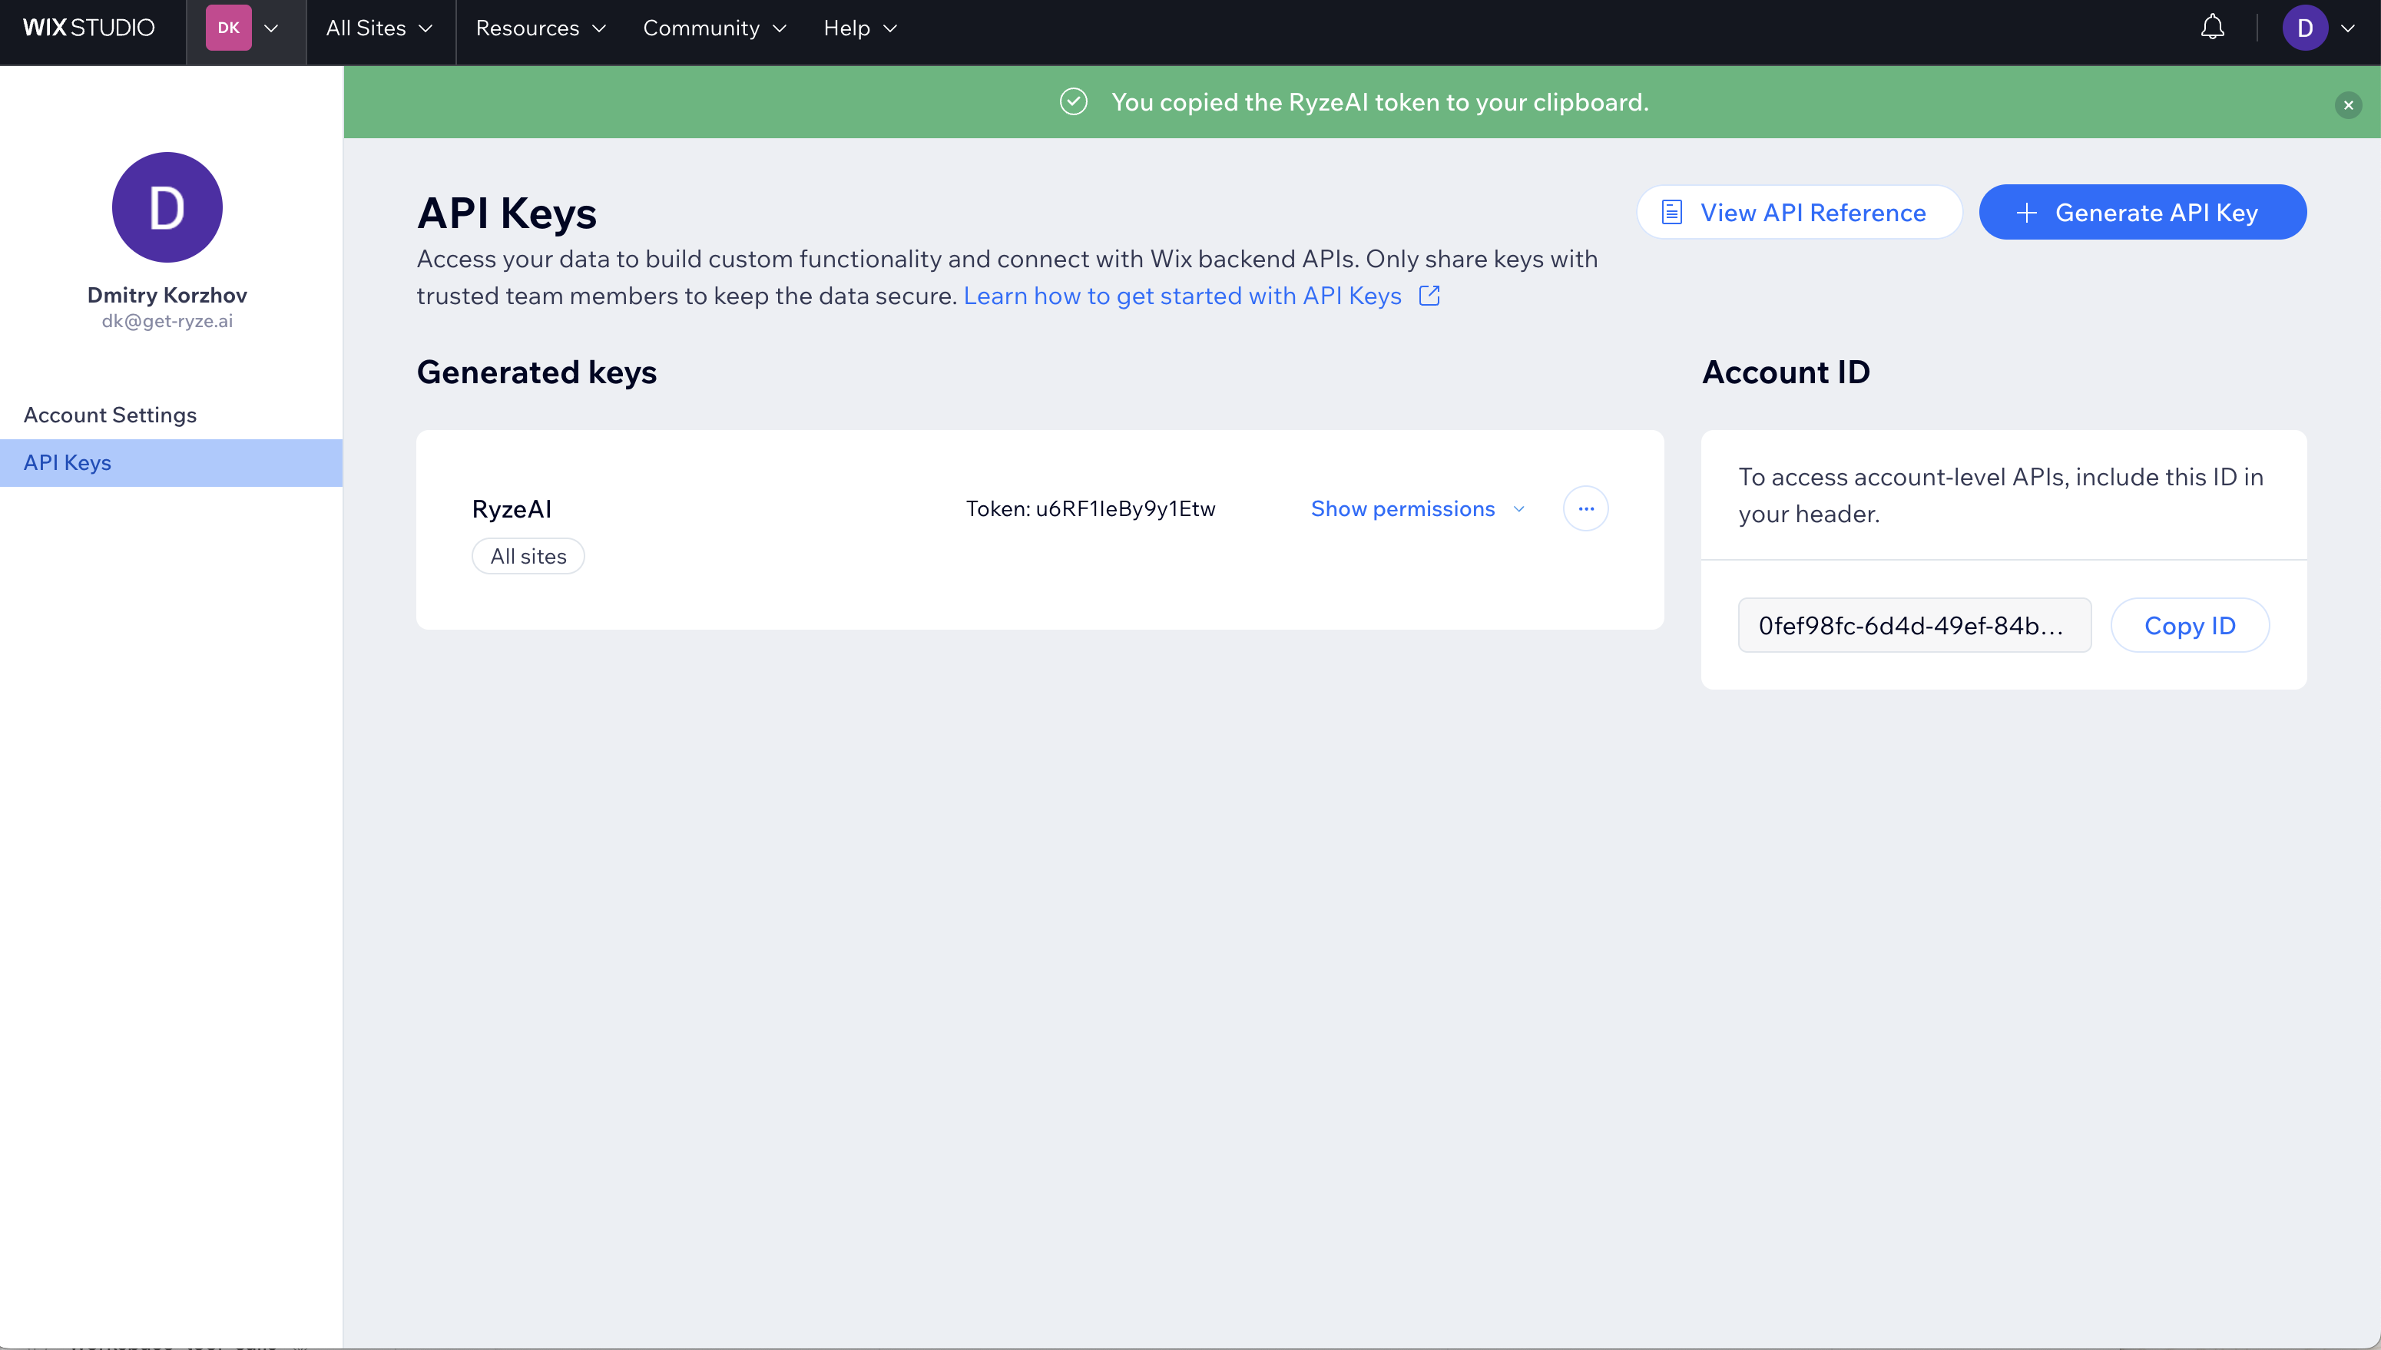The height and width of the screenshot is (1350, 2381).
Task: Open the DK workspace avatar badge
Action: click(x=228, y=28)
